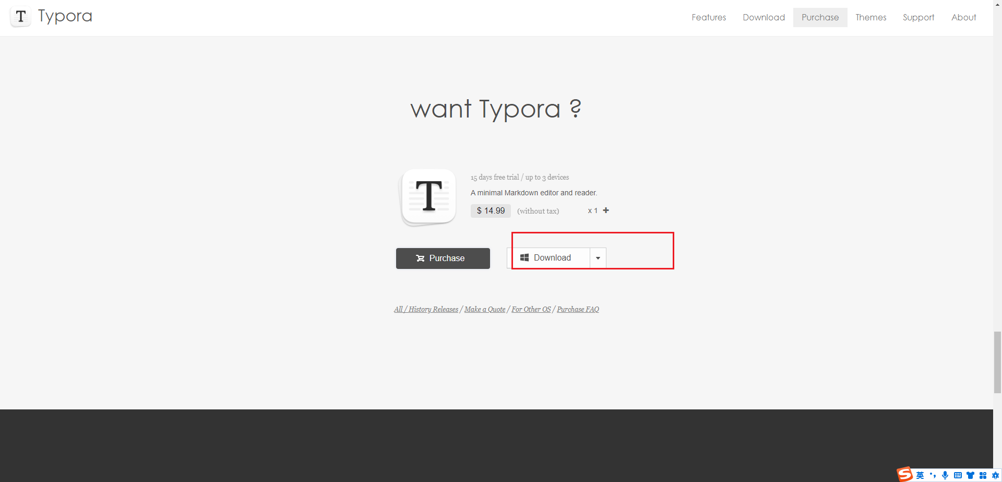Click the large Typora app icon
Image resolution: width=1002 pixels, height=482 pixels.
[428, 197]
